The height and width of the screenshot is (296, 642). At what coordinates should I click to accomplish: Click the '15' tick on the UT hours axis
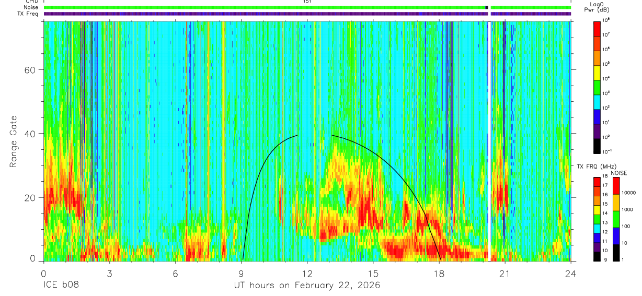point(373,274)
